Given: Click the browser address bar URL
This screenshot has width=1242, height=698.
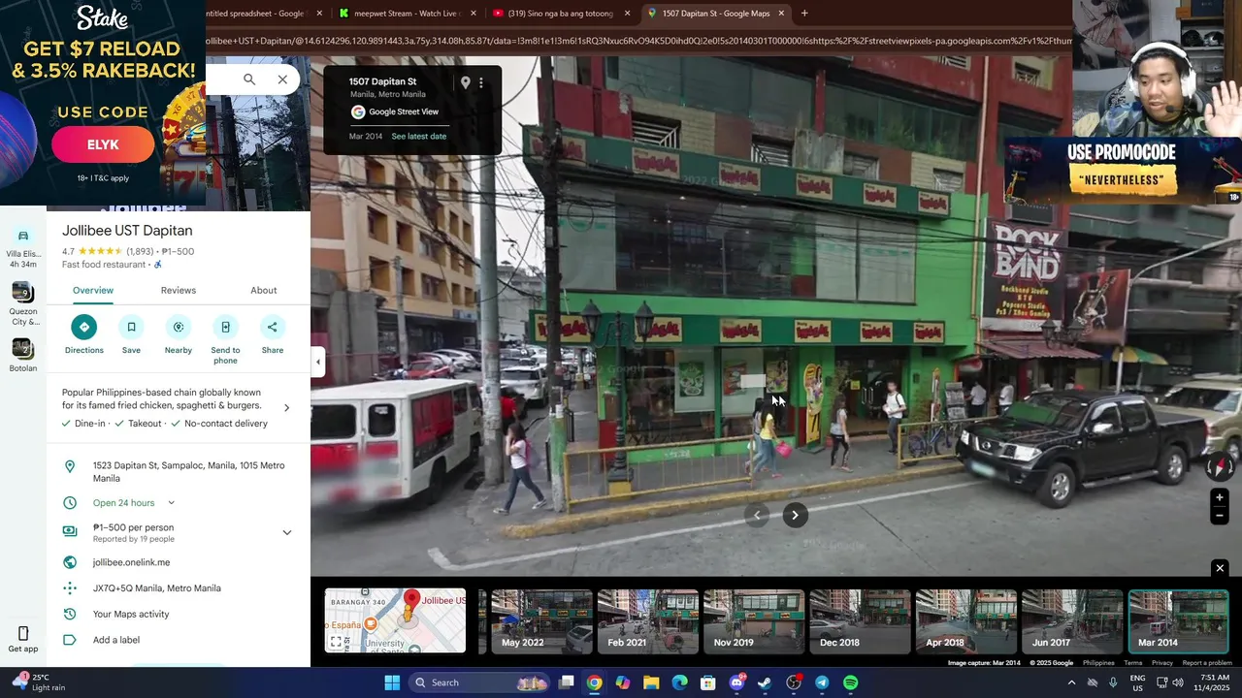Looking at the screenshot, I should pos(638,41).
